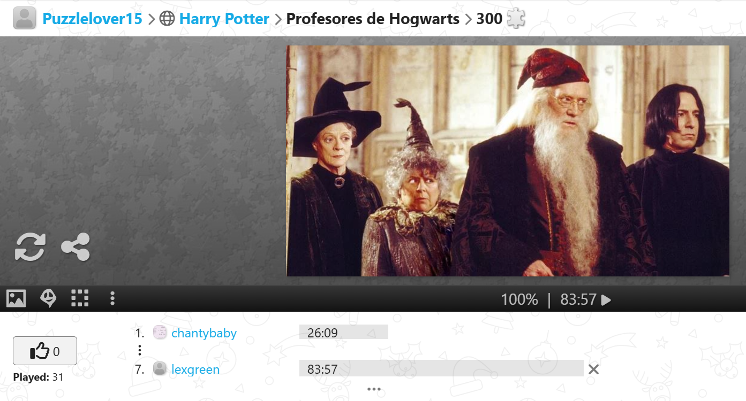Go to the Harry Potter album
This screenshot has height=401, width=746.
[224, 19]
